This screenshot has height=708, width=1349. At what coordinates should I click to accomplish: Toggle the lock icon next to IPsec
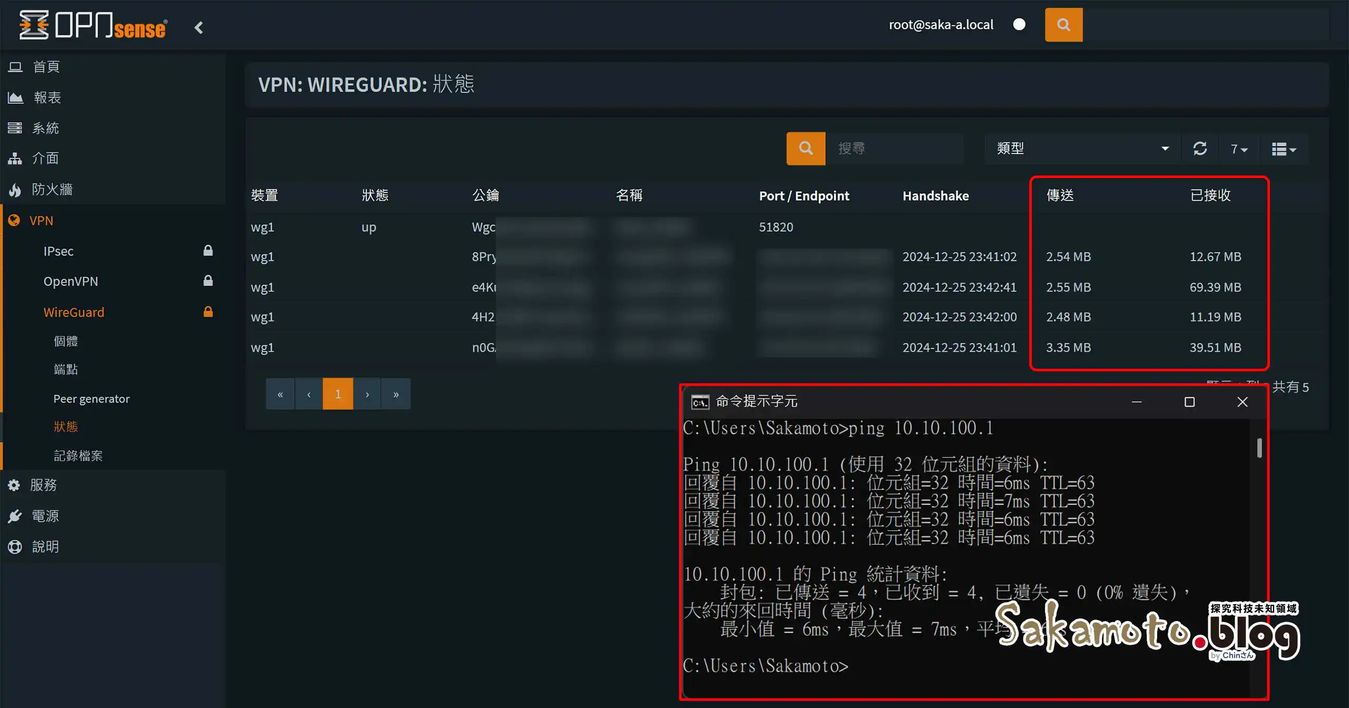(x=208, y=251)
